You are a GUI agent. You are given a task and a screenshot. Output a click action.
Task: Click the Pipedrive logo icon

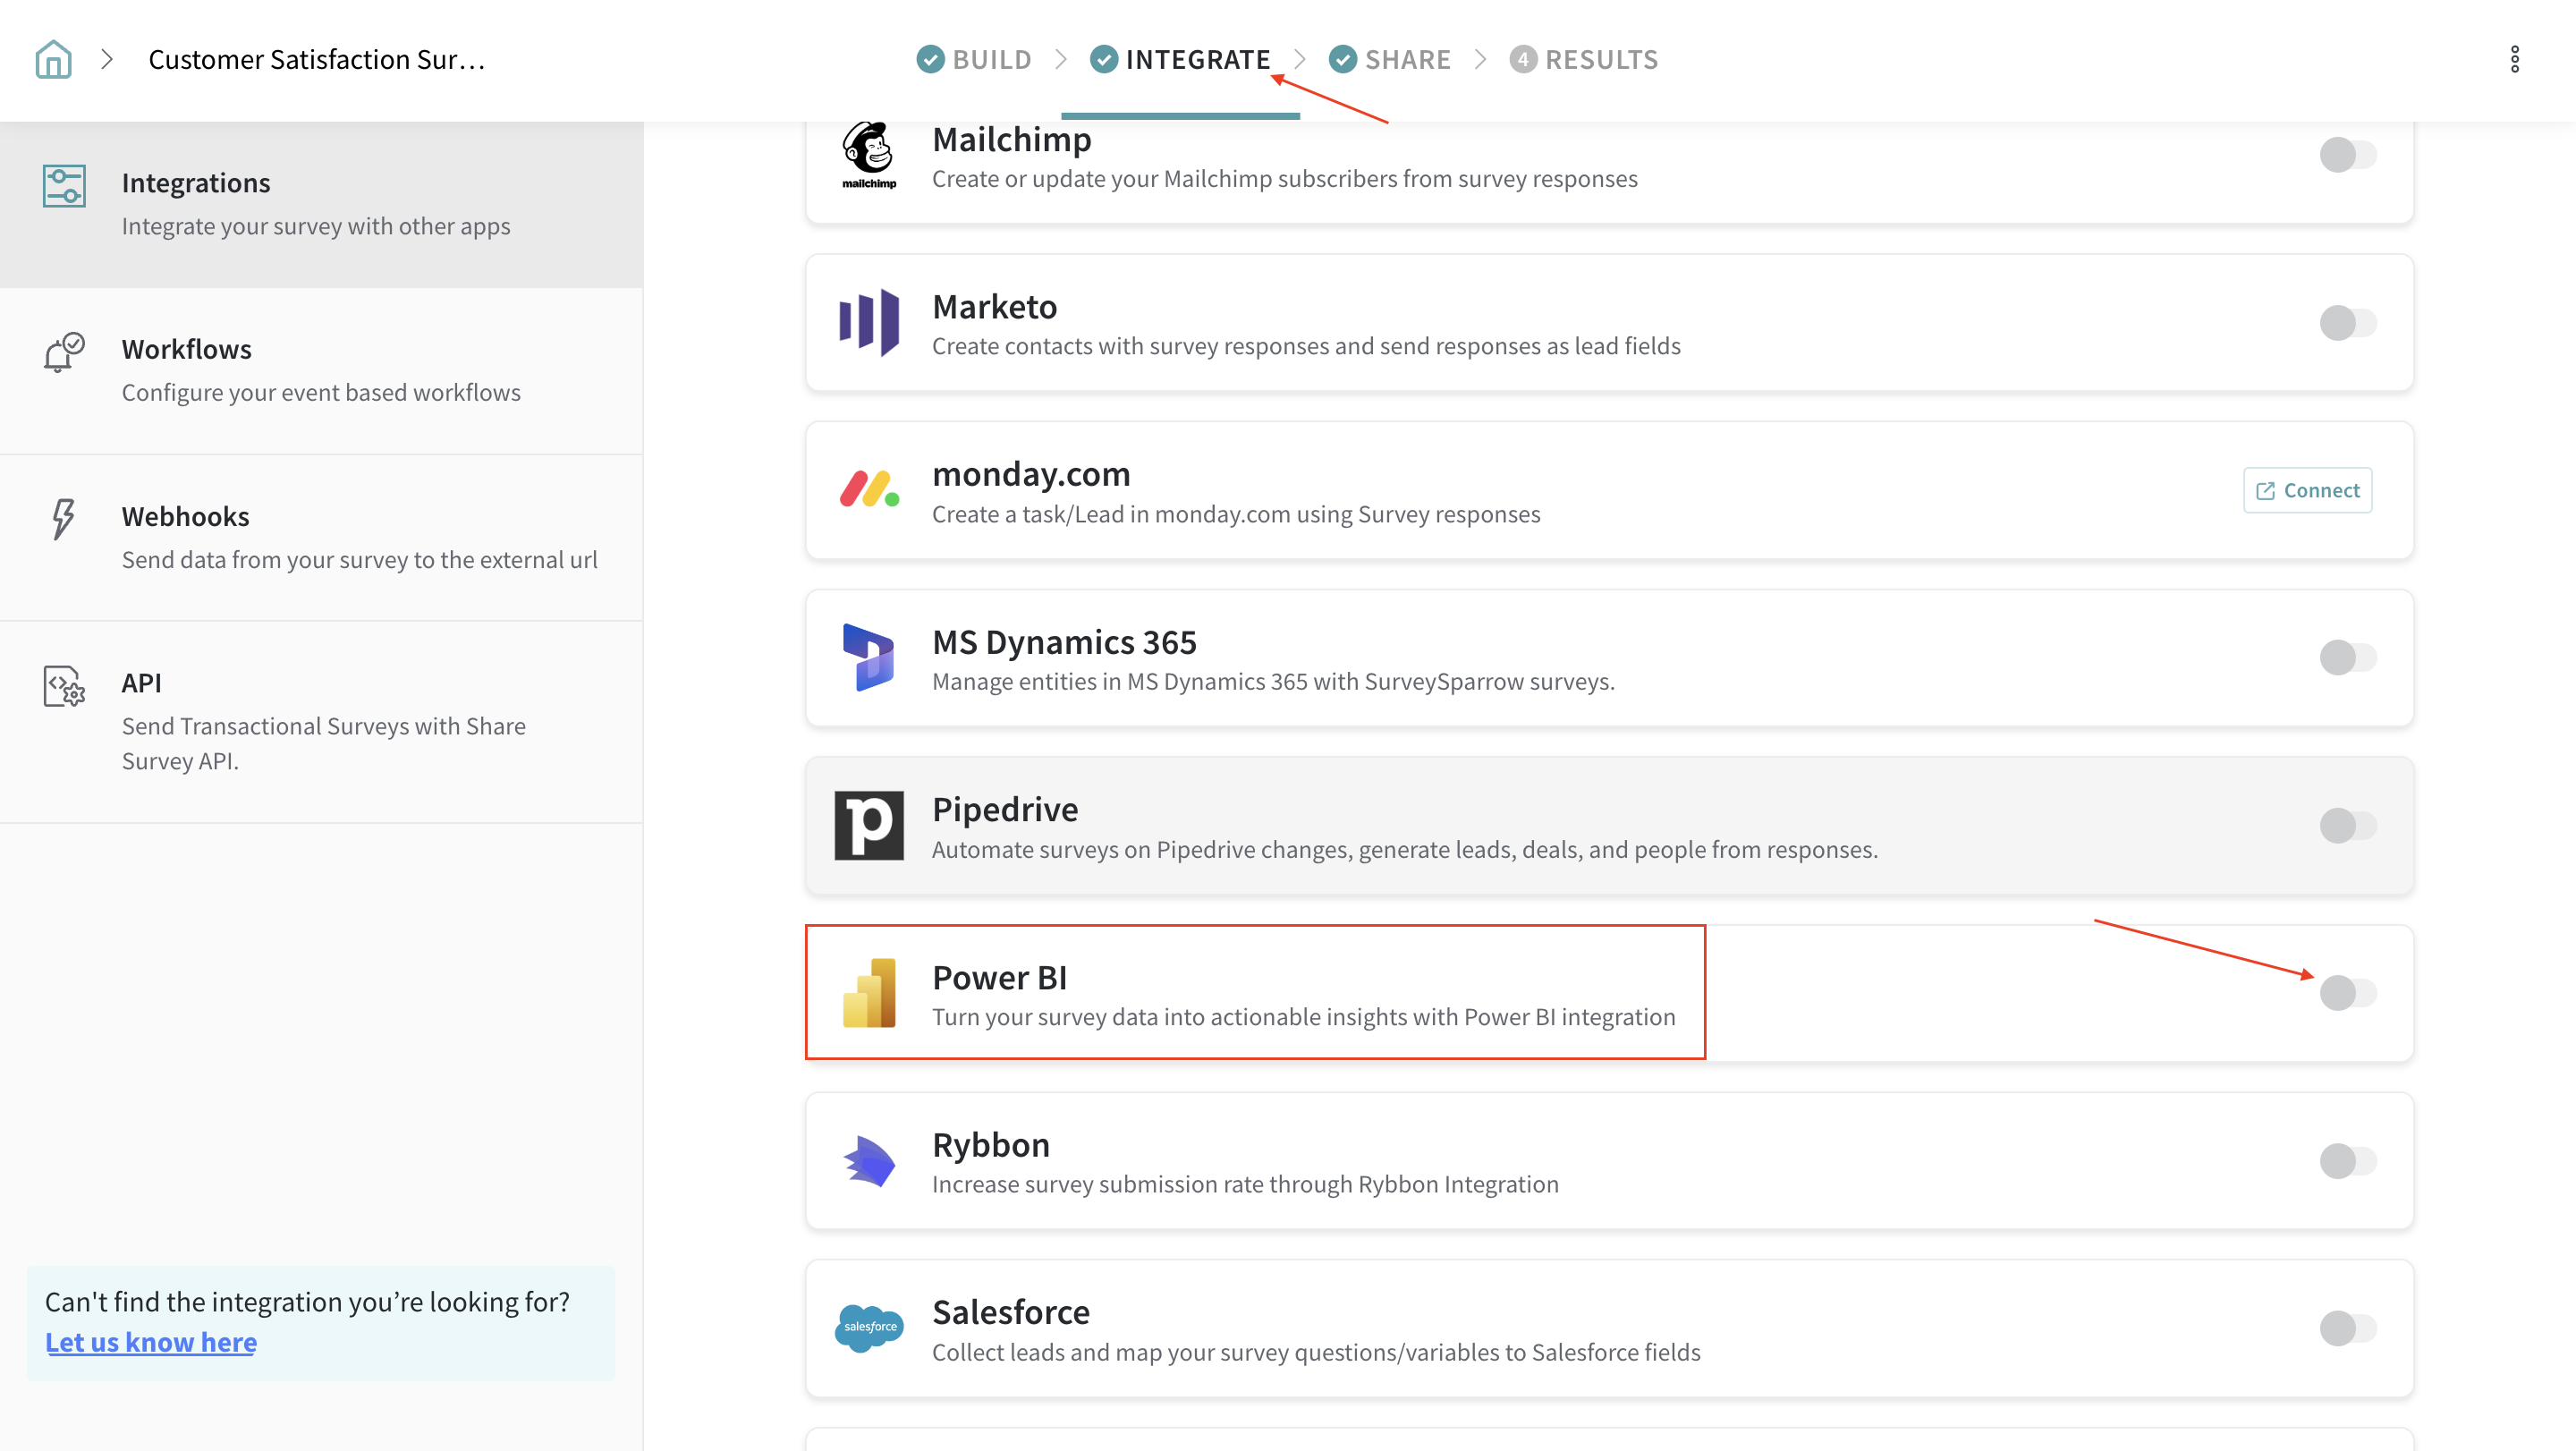869,826
